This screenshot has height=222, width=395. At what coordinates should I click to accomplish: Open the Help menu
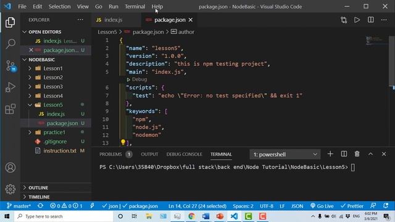pos(157,7)
